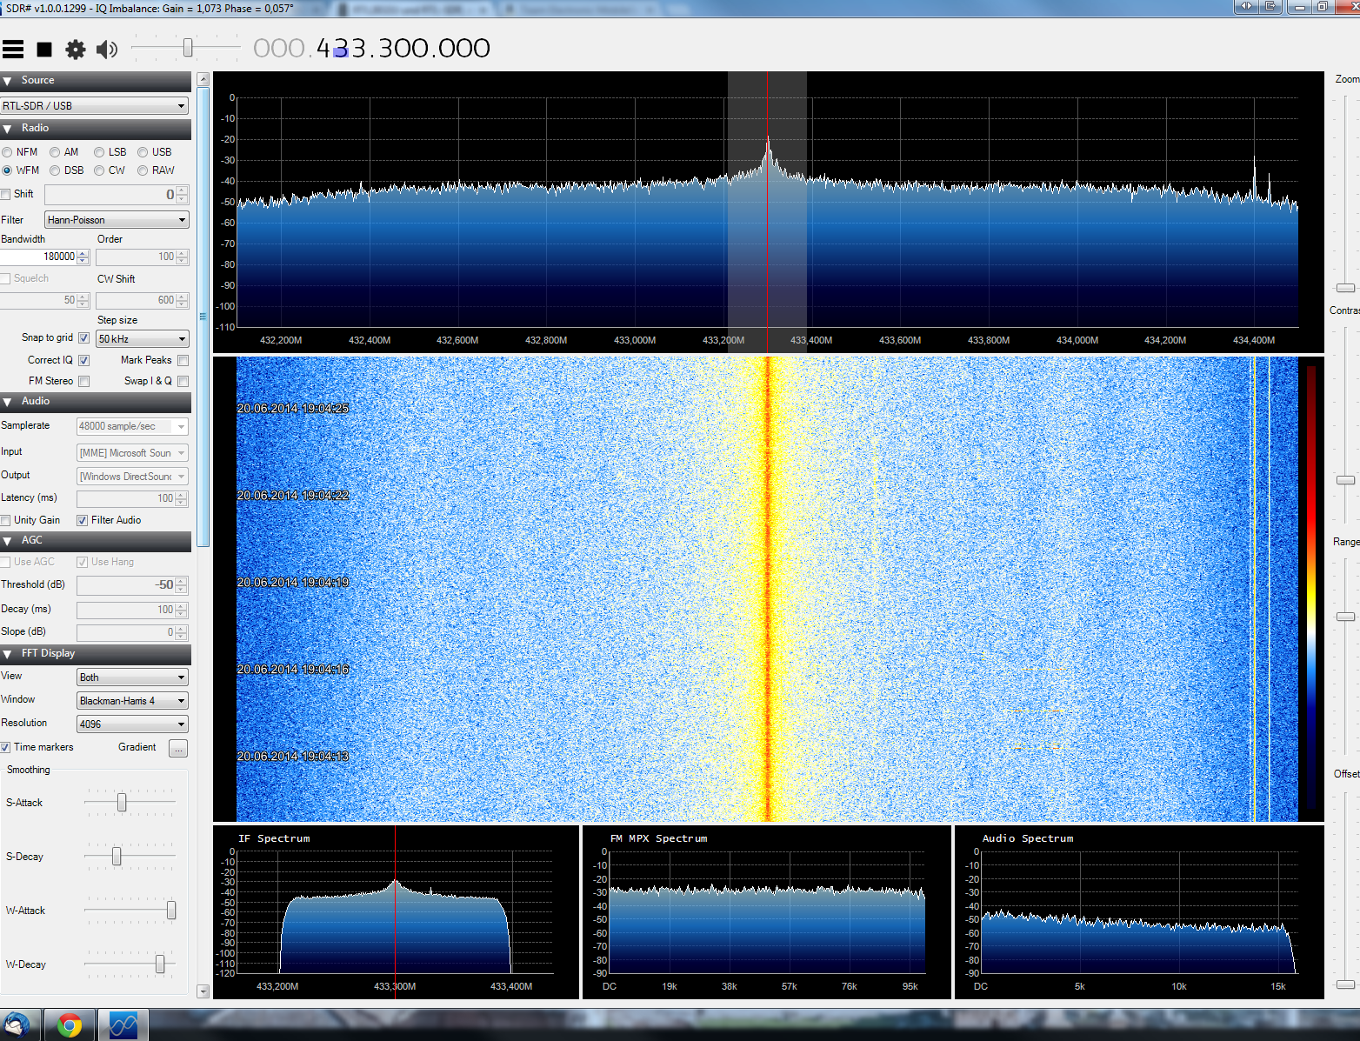Enable Mark Peaks checkbox
Viewport: 1360px width, 1041px height.
(x=183, y=360)
